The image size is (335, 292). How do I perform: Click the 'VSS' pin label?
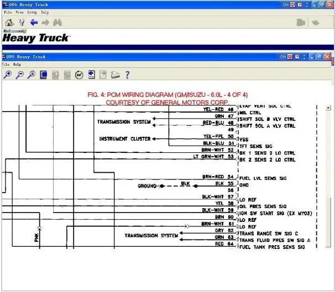244,140
